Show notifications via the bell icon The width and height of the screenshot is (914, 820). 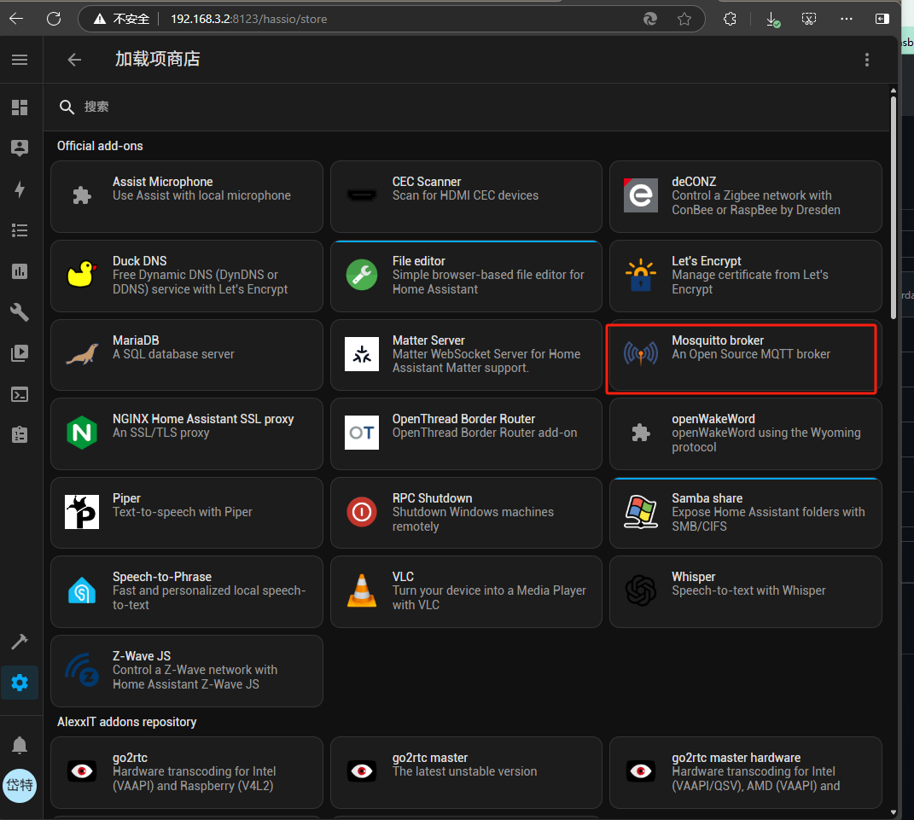(x=20, y=745)
